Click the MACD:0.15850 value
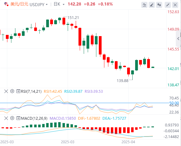The image size is (181, 146). (x=63, y=118)
